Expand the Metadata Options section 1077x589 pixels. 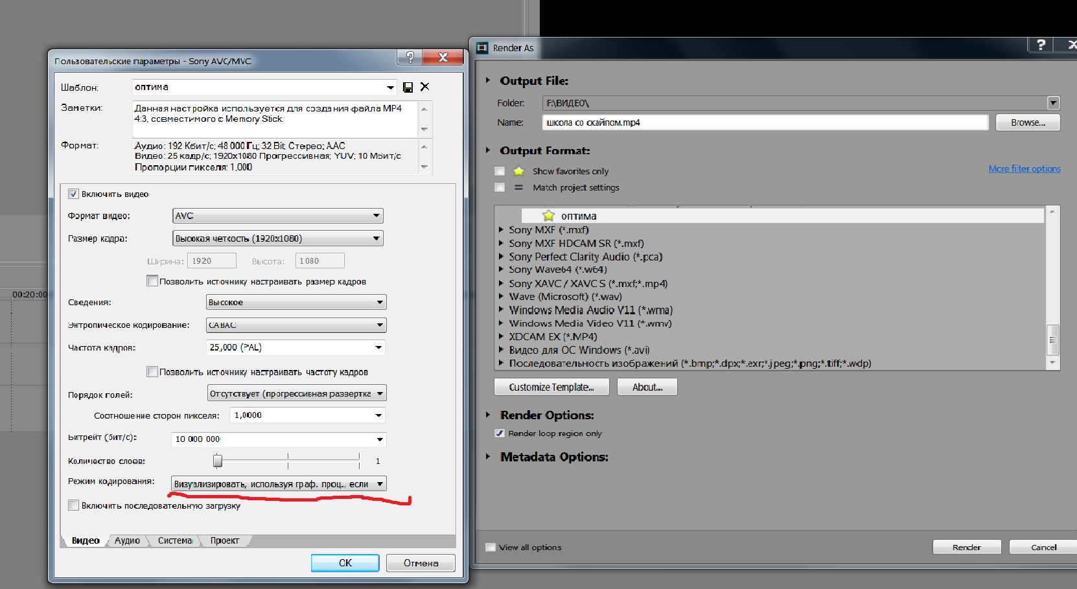pyautogui.click(x=488, y=456)
